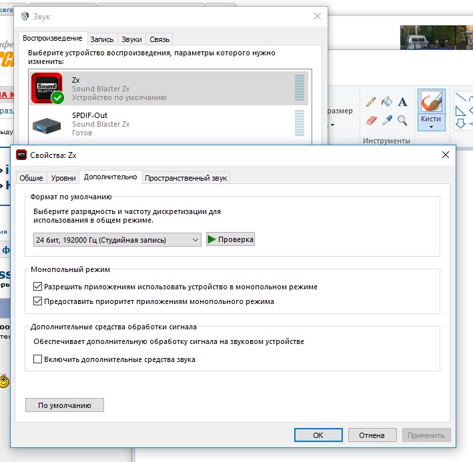Open the размер dropdown arrow in Paint
Image resolution: width=473 pixels, height=462 pixels.
point(332,125)
